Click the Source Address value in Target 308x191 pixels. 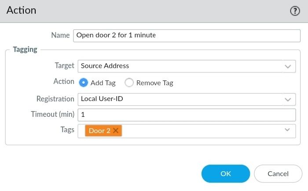pos(105,66)
